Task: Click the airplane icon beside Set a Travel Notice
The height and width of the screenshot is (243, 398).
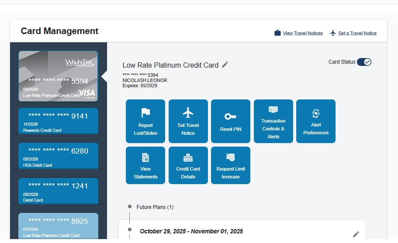Action: (x=333, y=33)
